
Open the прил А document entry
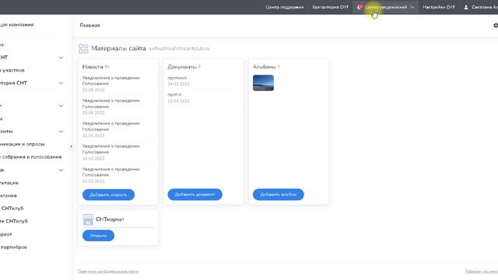[178, 98]
